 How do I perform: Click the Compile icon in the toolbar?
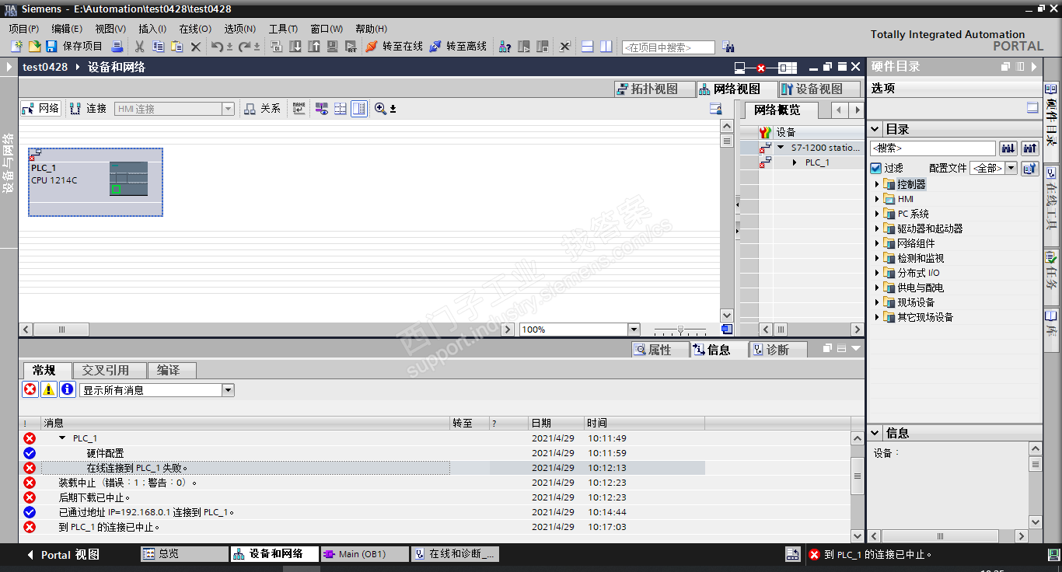point(277,47)
